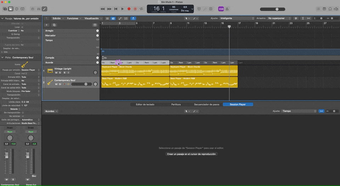Switch to grid view icon
340x186 pixels.
(107, 18)
